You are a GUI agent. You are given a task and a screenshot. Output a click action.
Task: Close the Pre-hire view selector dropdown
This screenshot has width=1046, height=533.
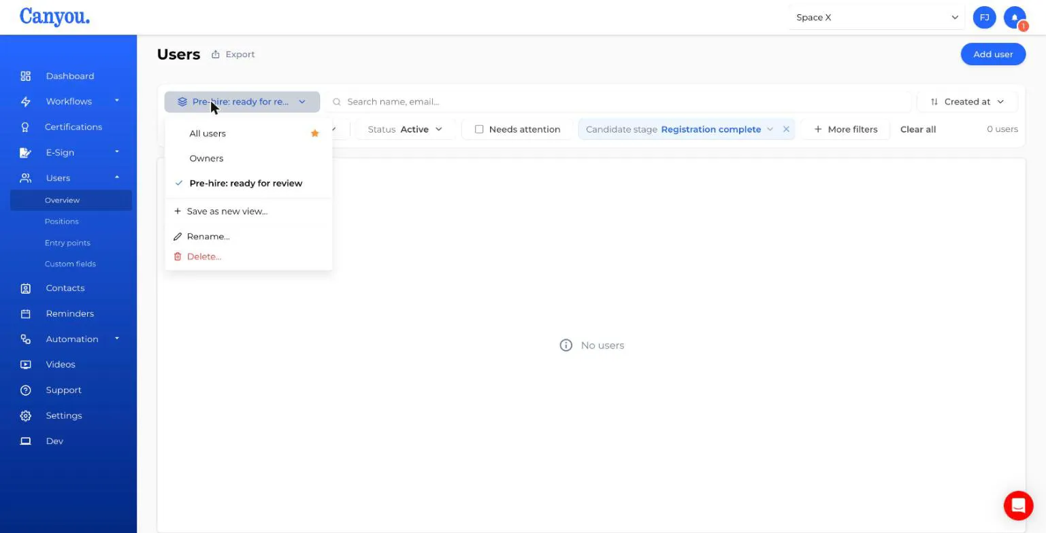pos(242,102)
